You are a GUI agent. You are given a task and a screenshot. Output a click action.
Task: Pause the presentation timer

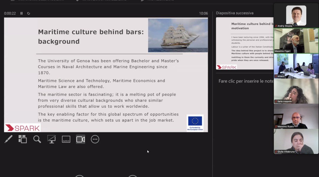pyautogui.click(x=22, y=13)
